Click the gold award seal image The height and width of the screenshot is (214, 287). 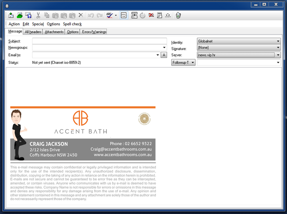145,119
